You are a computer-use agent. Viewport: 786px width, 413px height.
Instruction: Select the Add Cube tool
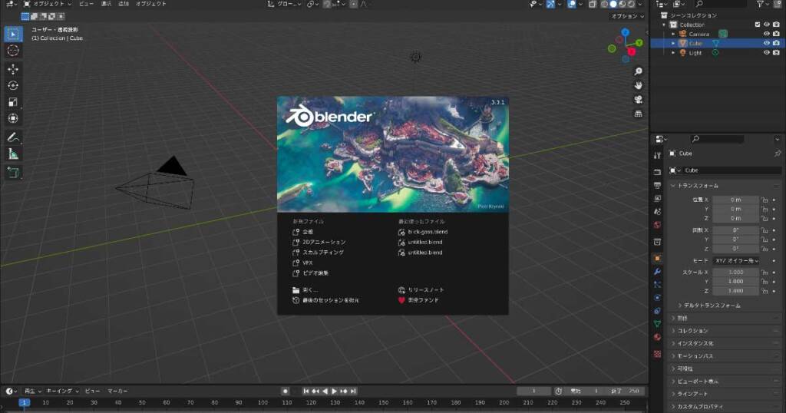tap(13, 173)
